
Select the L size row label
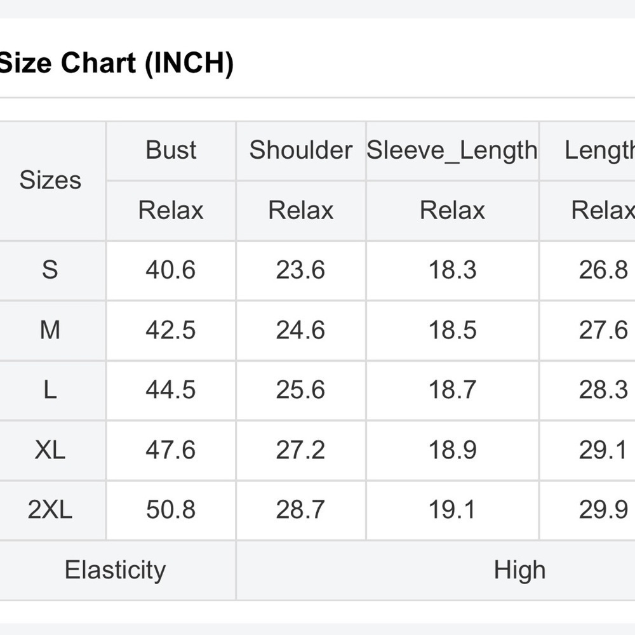point(50,390)
